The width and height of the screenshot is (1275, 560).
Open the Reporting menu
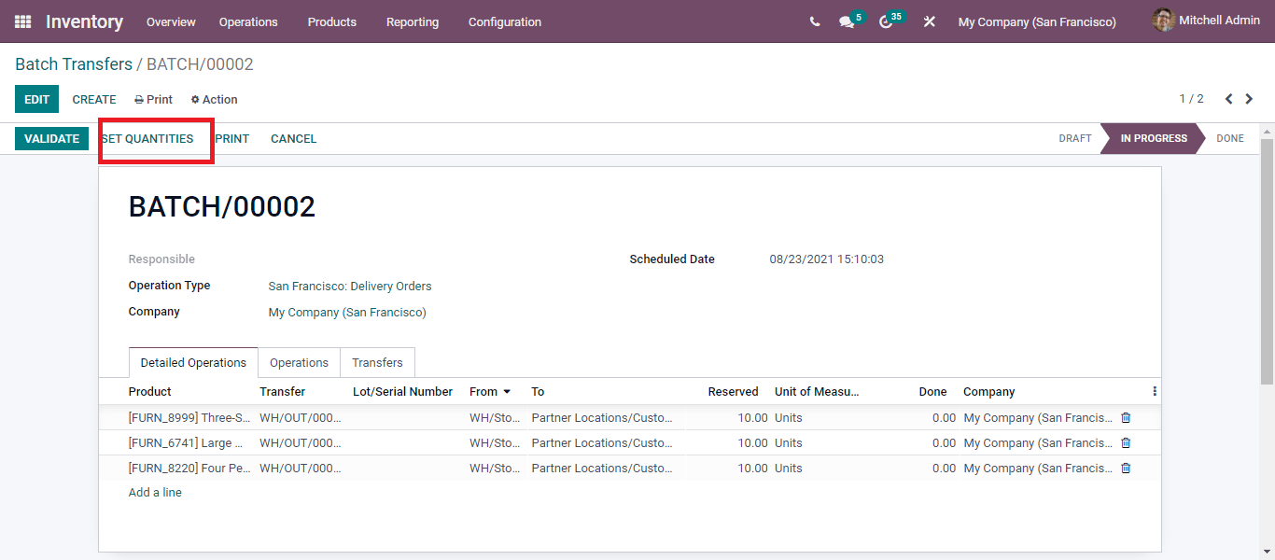point(413,21)
